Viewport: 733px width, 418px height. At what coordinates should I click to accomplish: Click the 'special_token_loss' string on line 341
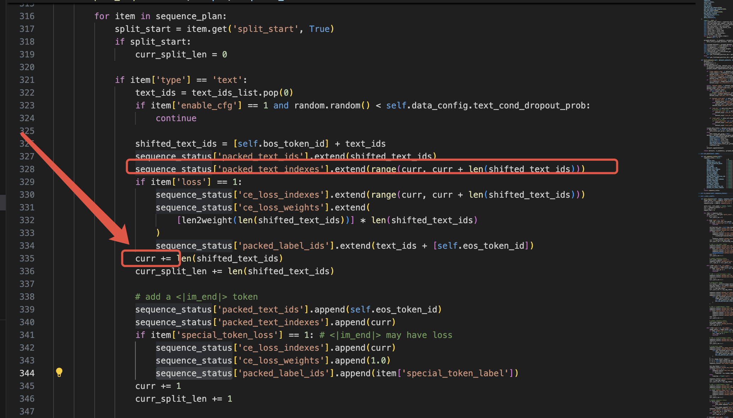(x=227, y=335)
